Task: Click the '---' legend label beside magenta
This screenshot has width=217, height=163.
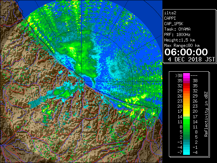Action: click(x=194, y=75)
